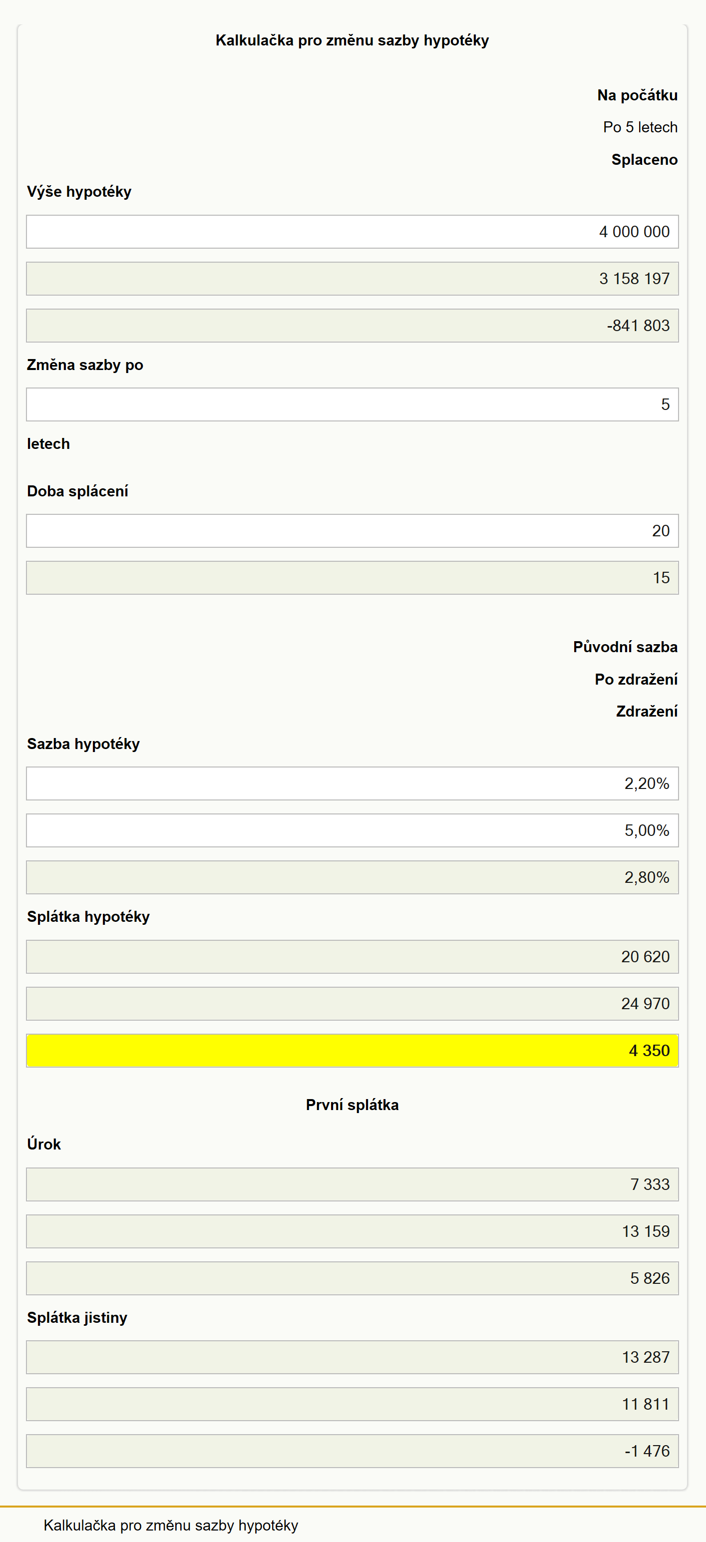Select the original interest field 7 333

pos(353,1184)
